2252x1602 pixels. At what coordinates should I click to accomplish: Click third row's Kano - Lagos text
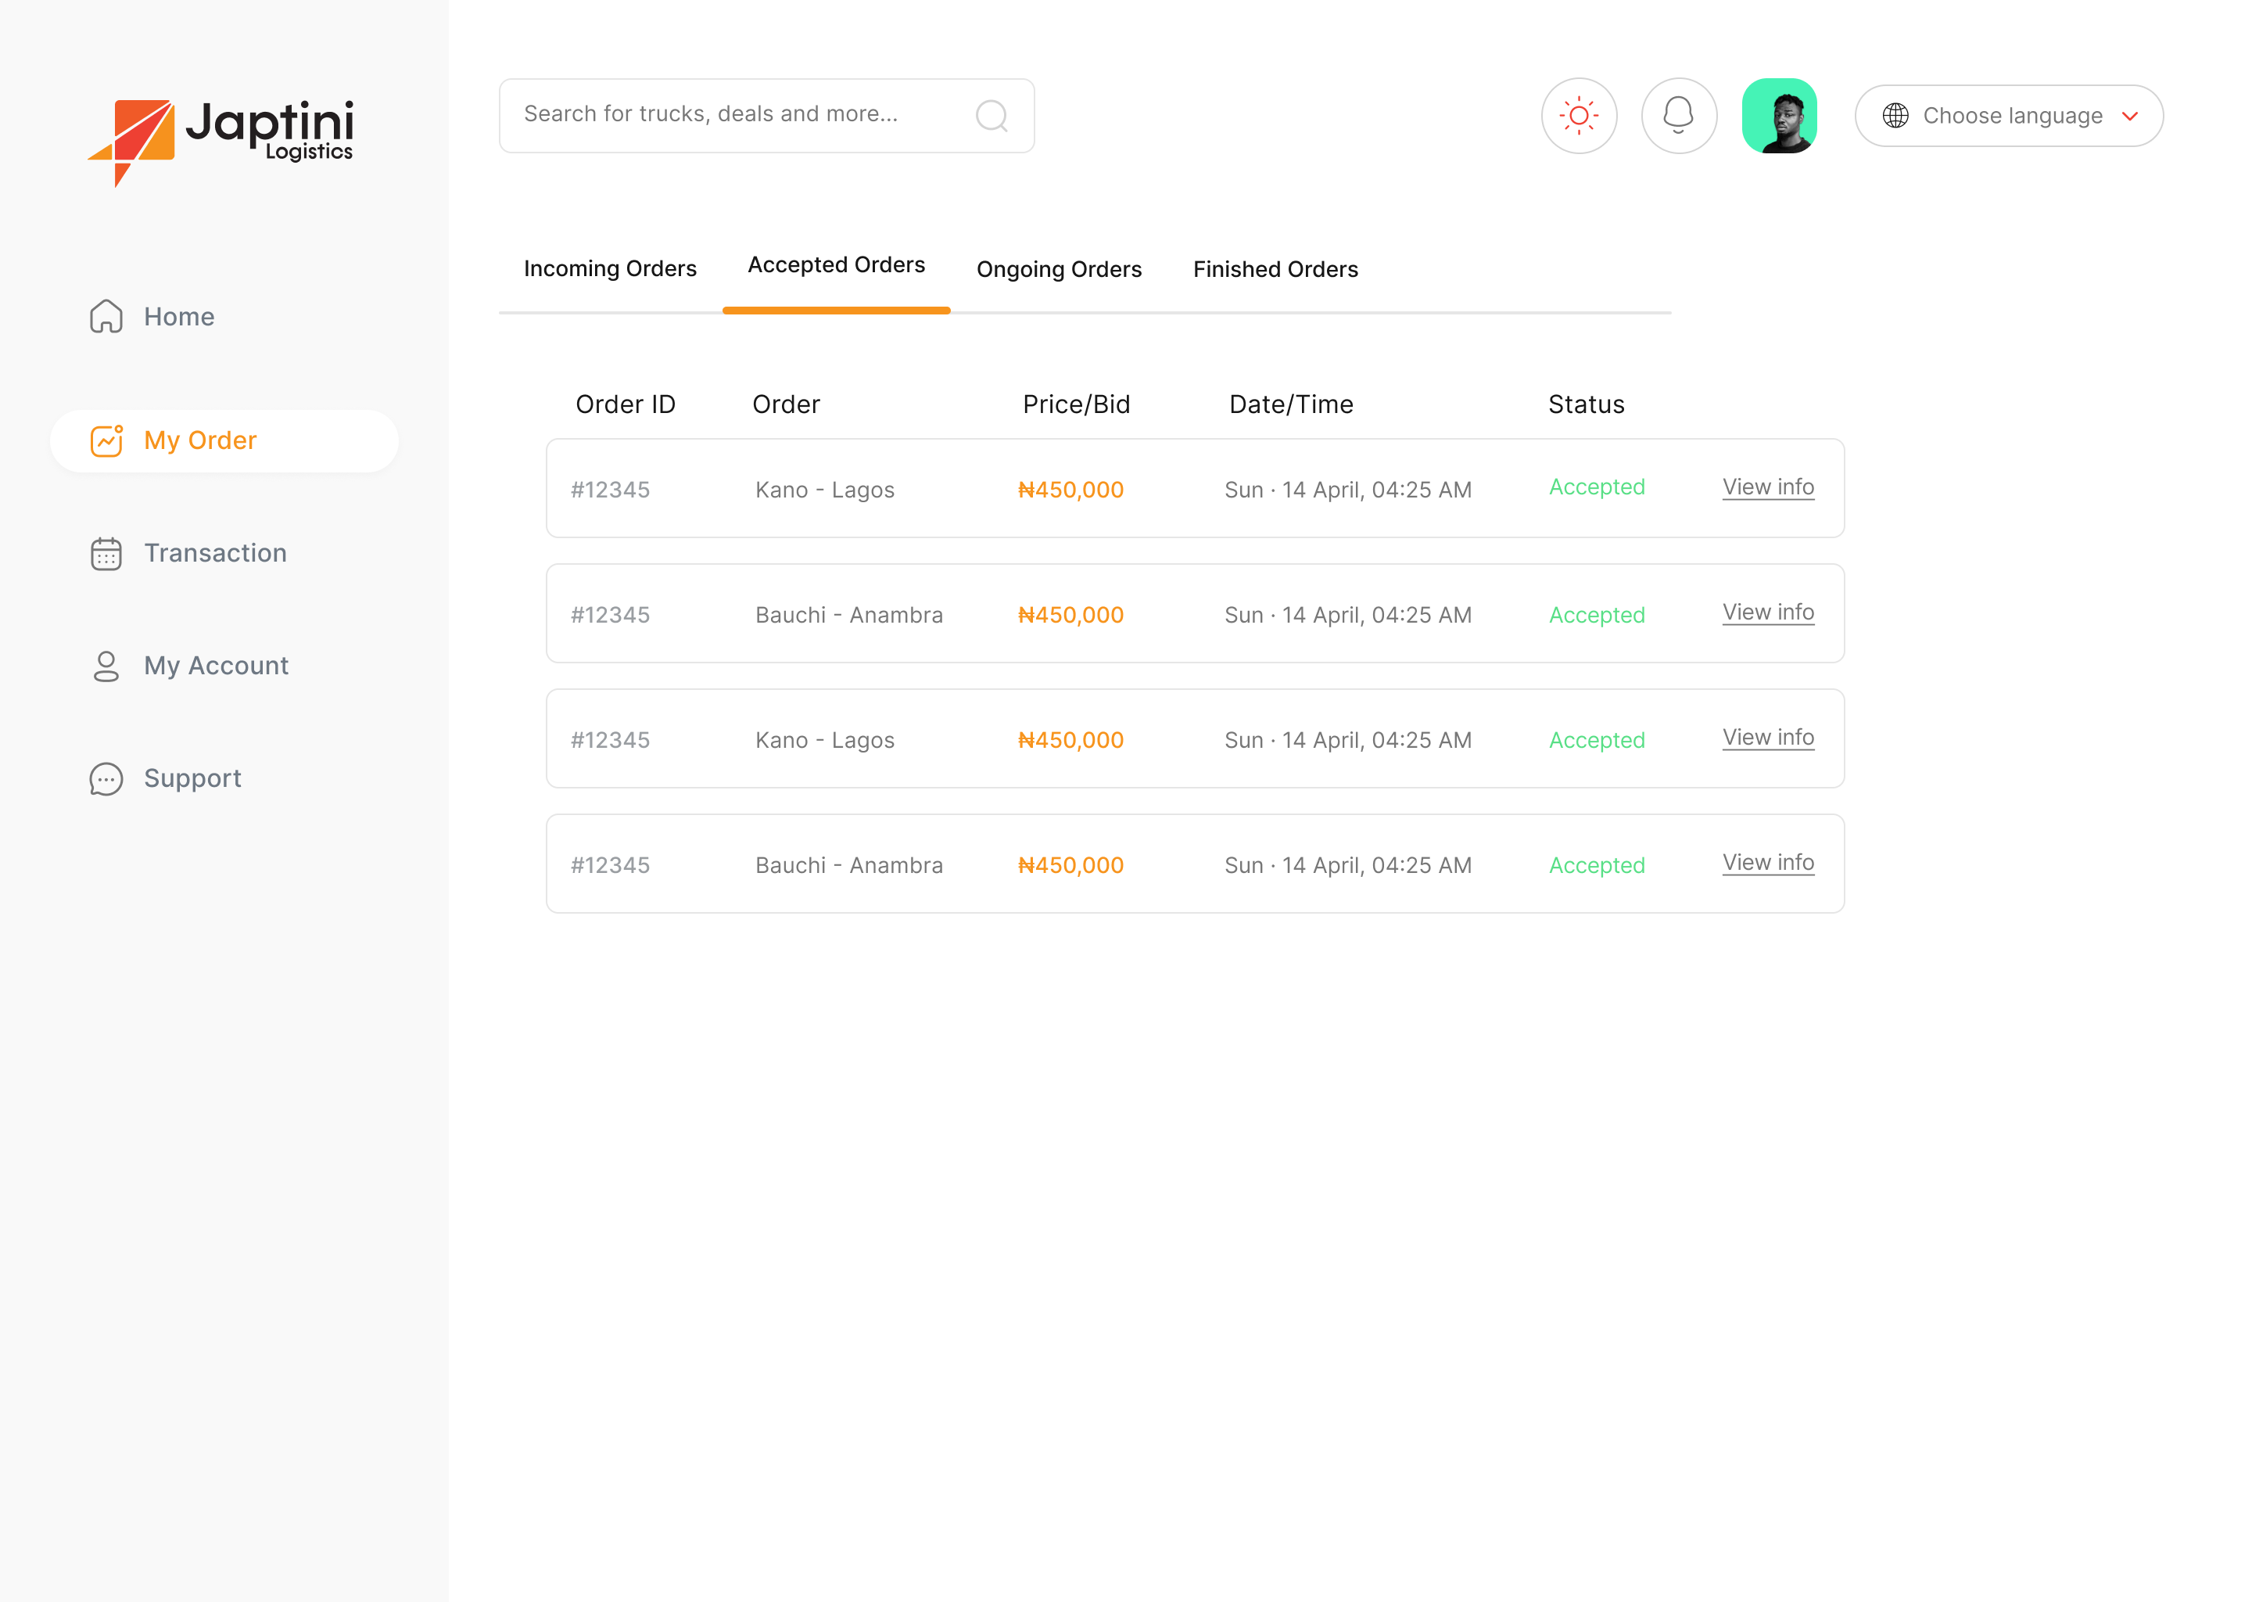click(824, 741)
